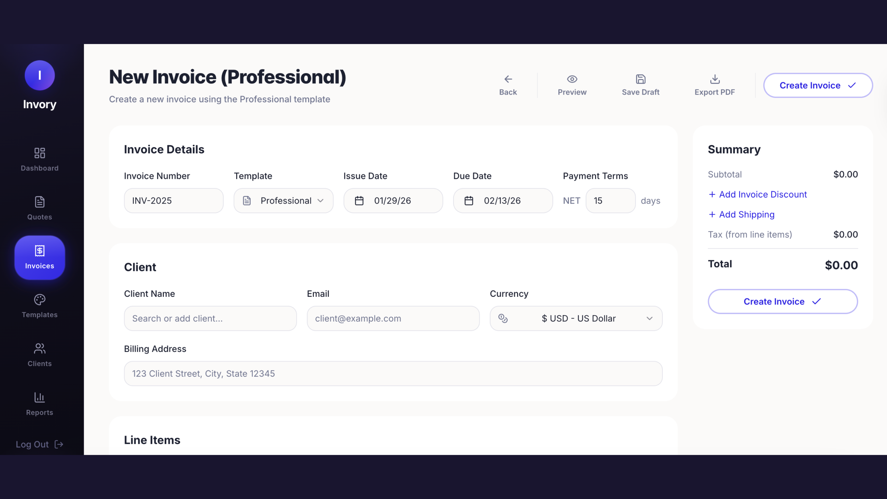
Task: Open the Reports page
Action: 40,403
